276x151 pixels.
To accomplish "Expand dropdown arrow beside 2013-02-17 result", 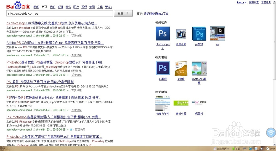I will (x=68, y=36).
